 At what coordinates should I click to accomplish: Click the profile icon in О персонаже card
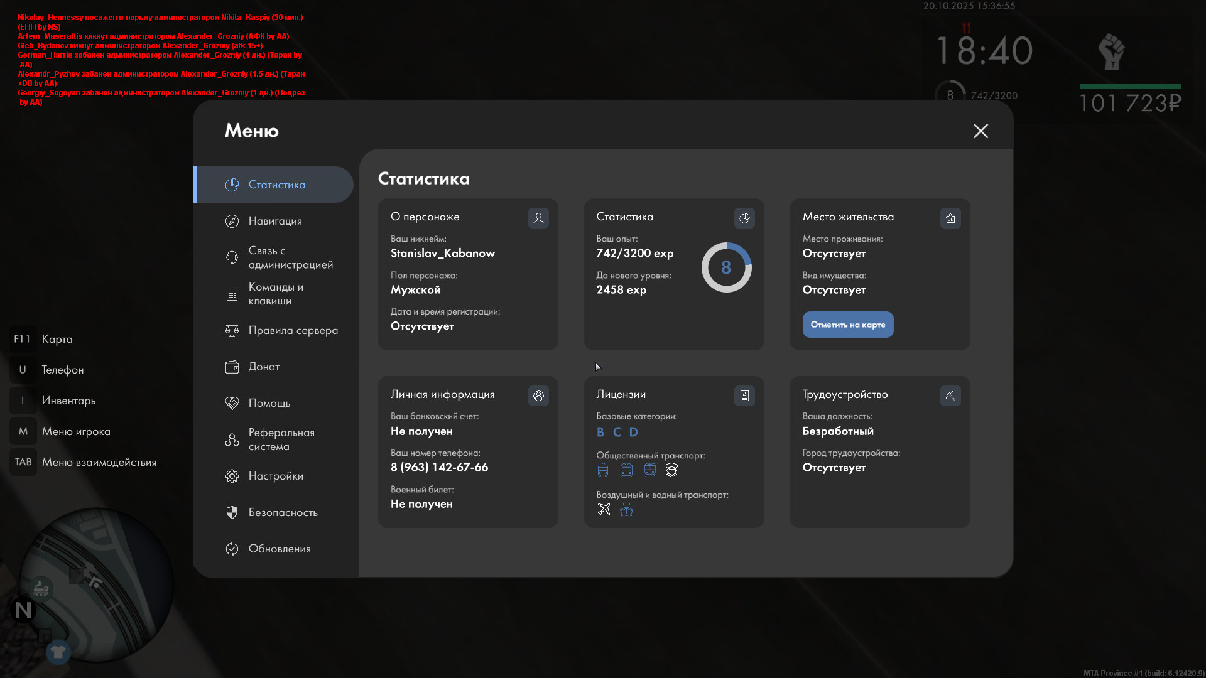538,218
